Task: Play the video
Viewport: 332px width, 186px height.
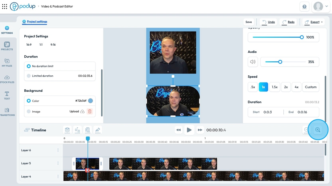Action: tap(189, 130)
